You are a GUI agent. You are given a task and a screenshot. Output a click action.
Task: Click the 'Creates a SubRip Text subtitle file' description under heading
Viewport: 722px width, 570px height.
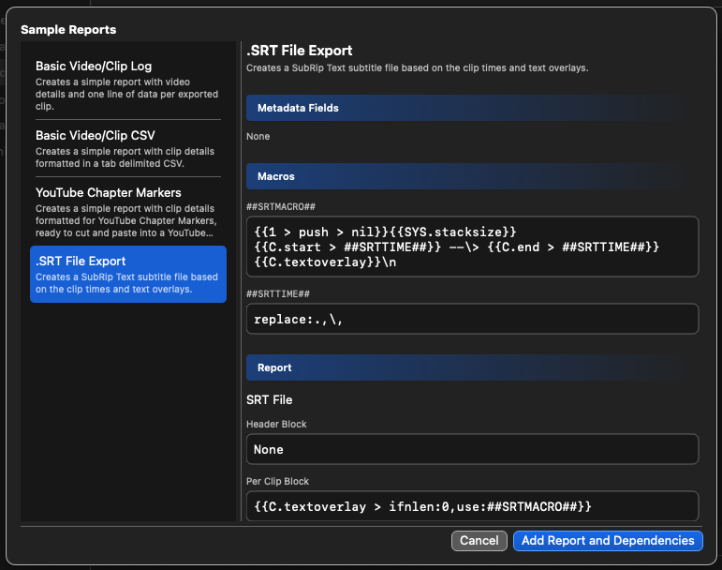417,67
